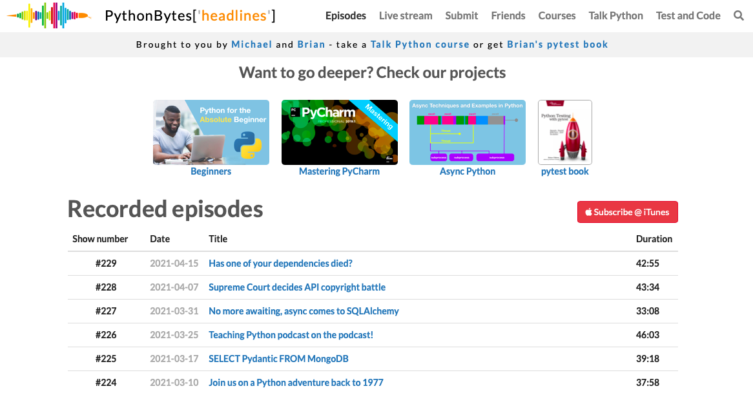This screenshot has width=753, height=393.
Task: Follow the Michael host link
Action: pos(252,44)
